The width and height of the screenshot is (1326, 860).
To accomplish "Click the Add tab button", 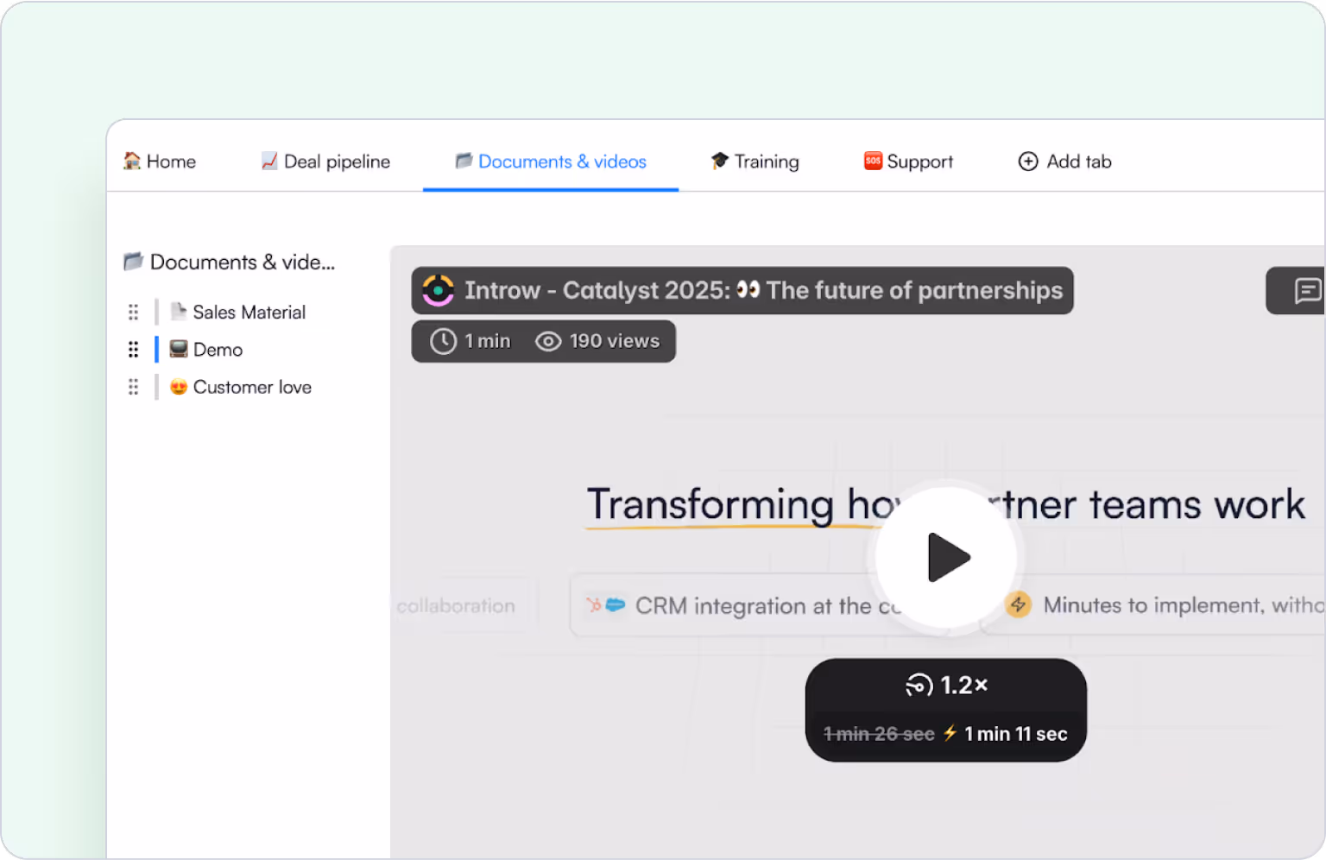I will 1064,161.
